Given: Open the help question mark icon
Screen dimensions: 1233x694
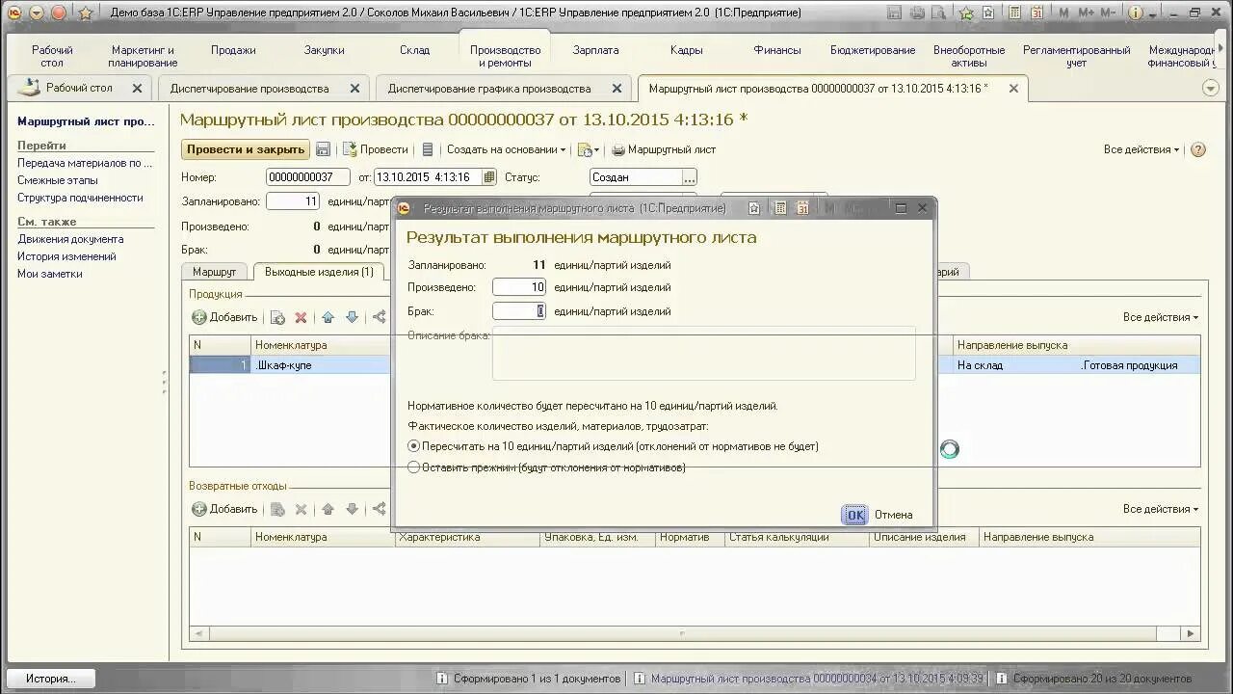Looking at the screenshot, I should click(x=1198, y=149).
